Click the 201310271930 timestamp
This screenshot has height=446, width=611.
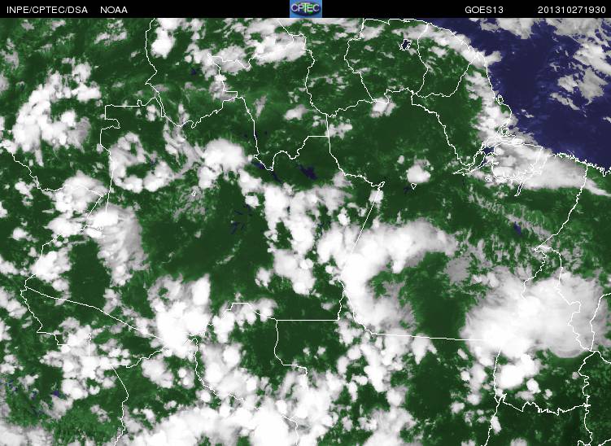coord(572,10)
